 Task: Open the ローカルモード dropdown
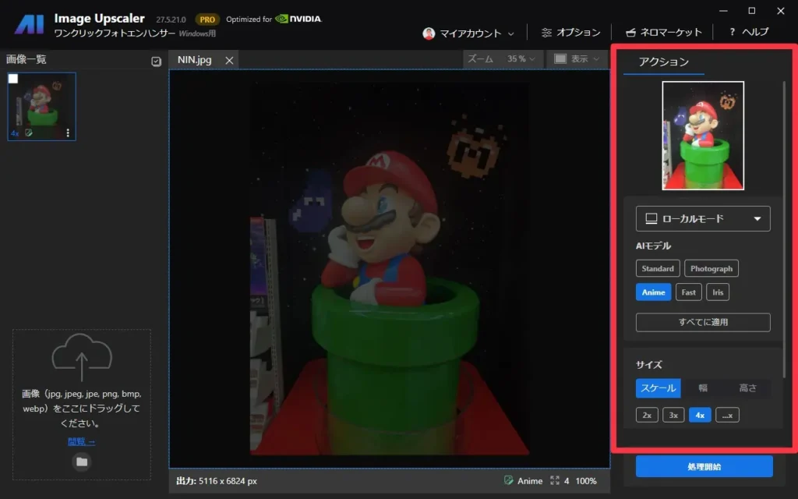click(703, 219)
